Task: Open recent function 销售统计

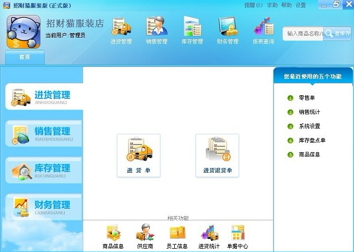Action: (309, 112)
